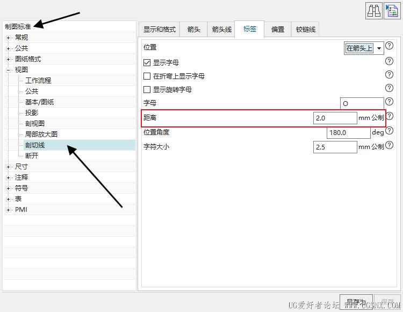Open help for 在折弯上显示字母 option

click(390, 75)
